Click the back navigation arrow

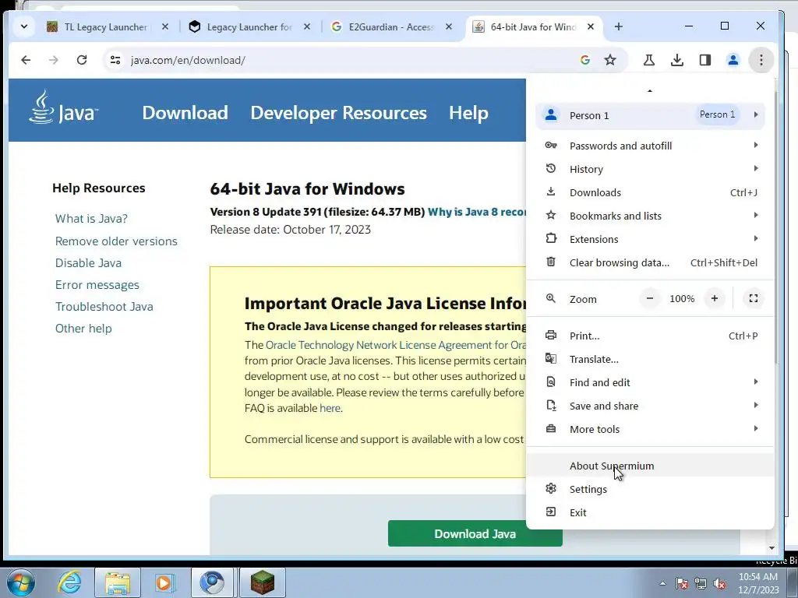pos(26,60)
